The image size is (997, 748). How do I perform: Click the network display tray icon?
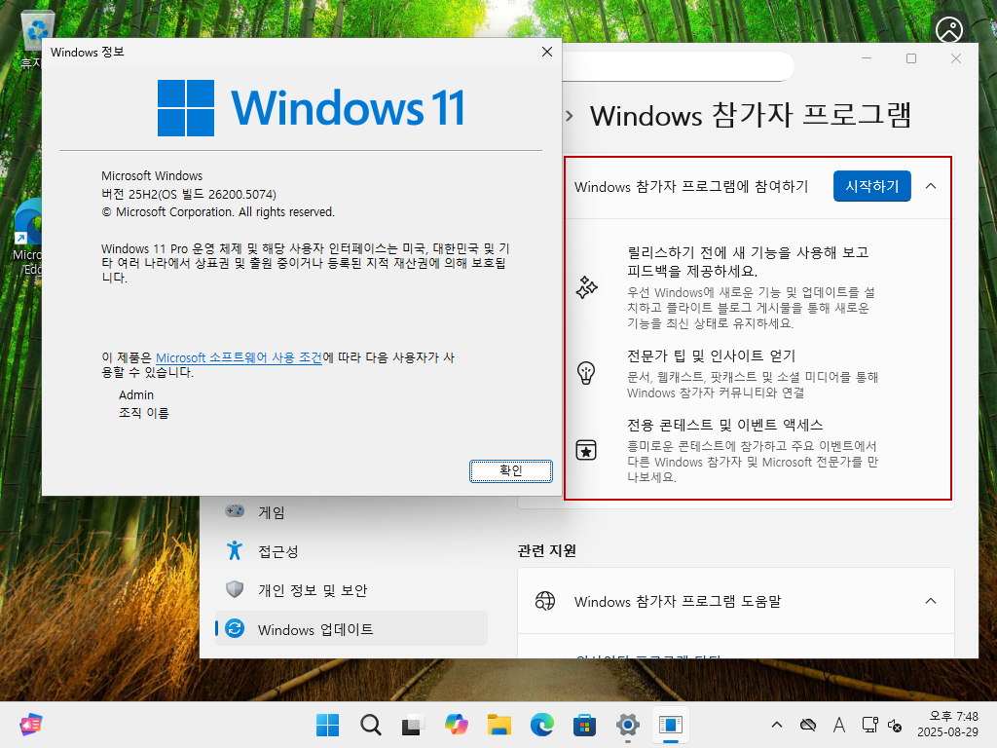[869, 725]
